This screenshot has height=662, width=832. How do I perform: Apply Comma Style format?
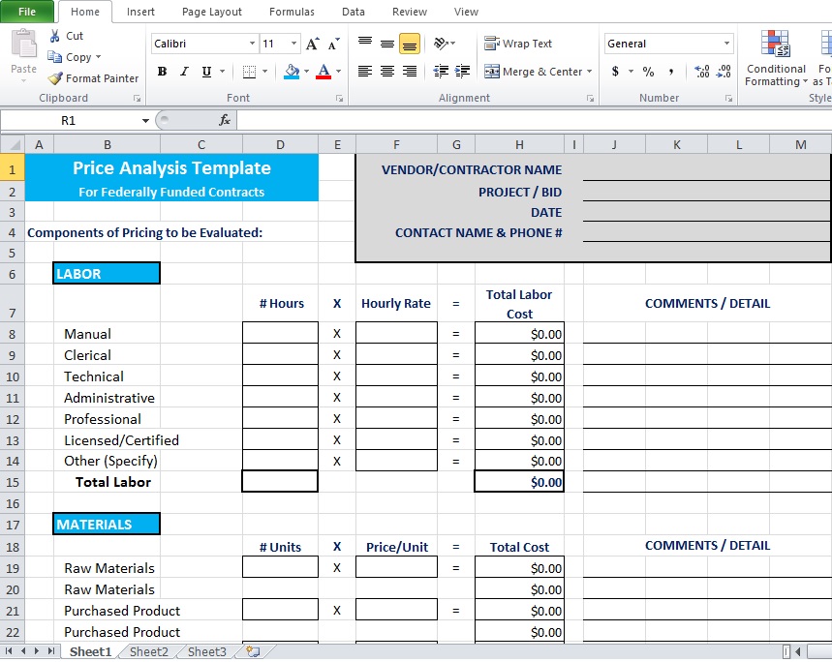point(671,71)
